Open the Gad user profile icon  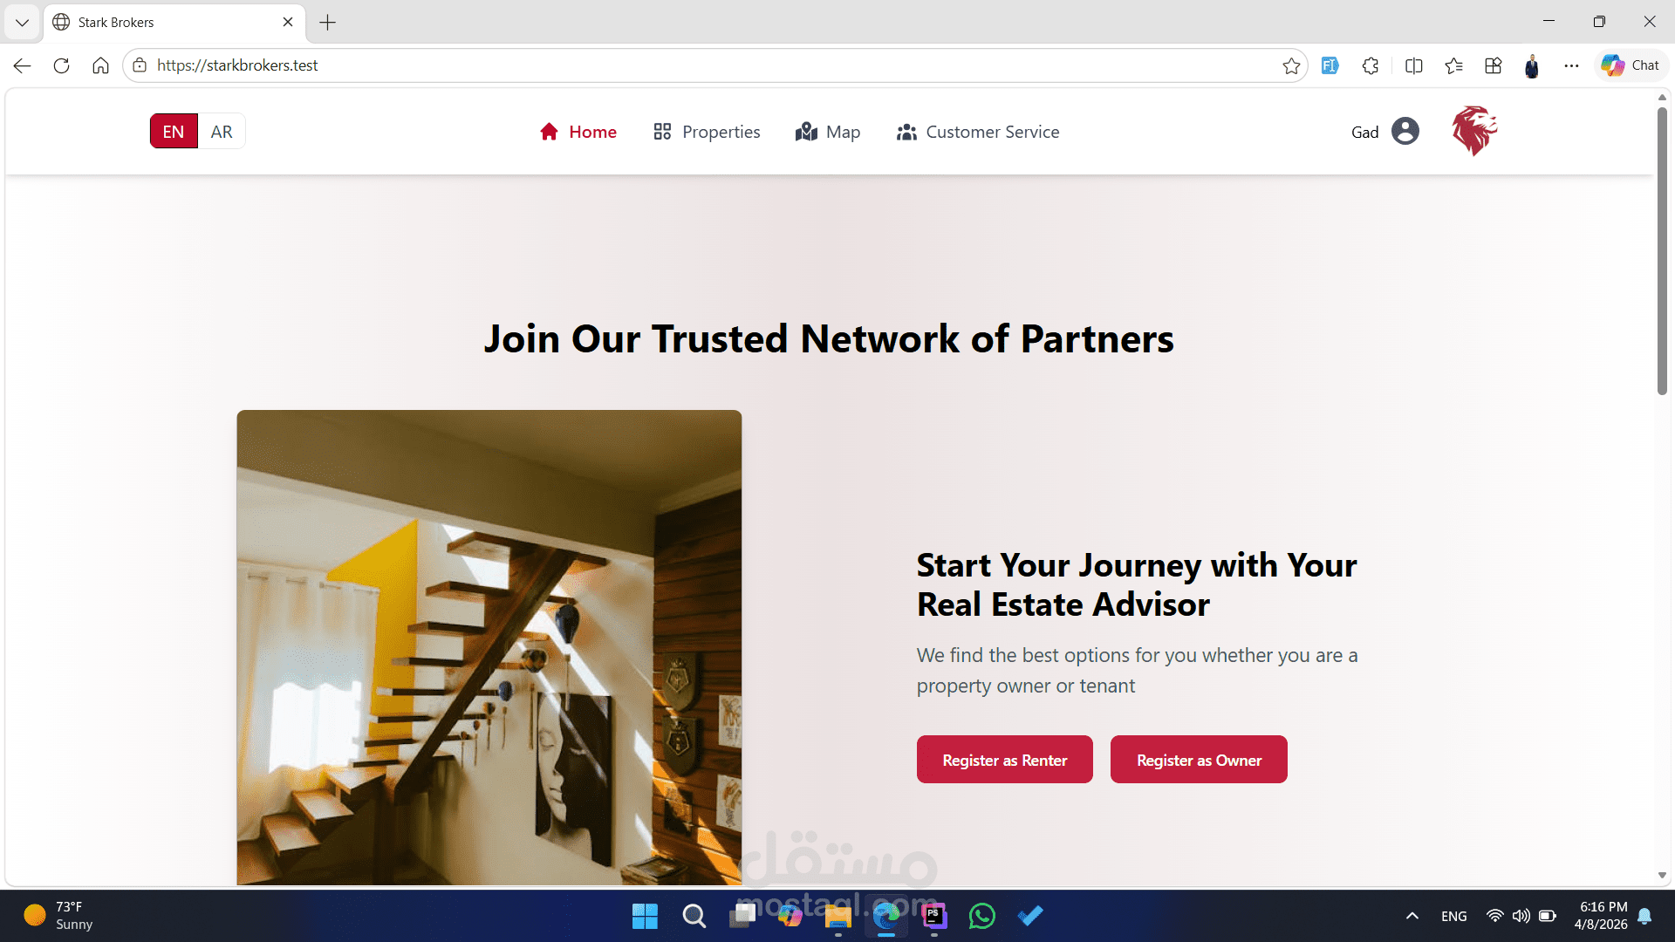click(x=1405, y=131)
